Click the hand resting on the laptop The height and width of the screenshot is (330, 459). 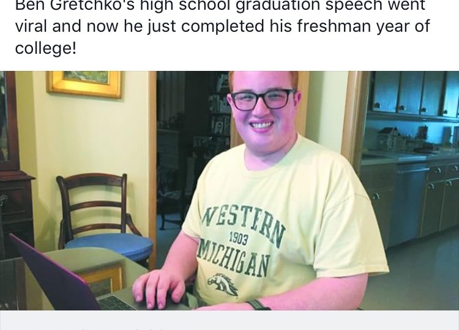pos(160,288)
